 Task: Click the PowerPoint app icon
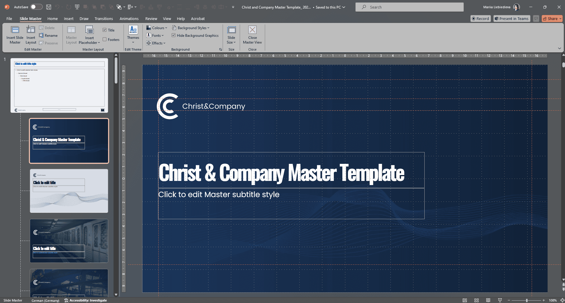pos(7,7)
